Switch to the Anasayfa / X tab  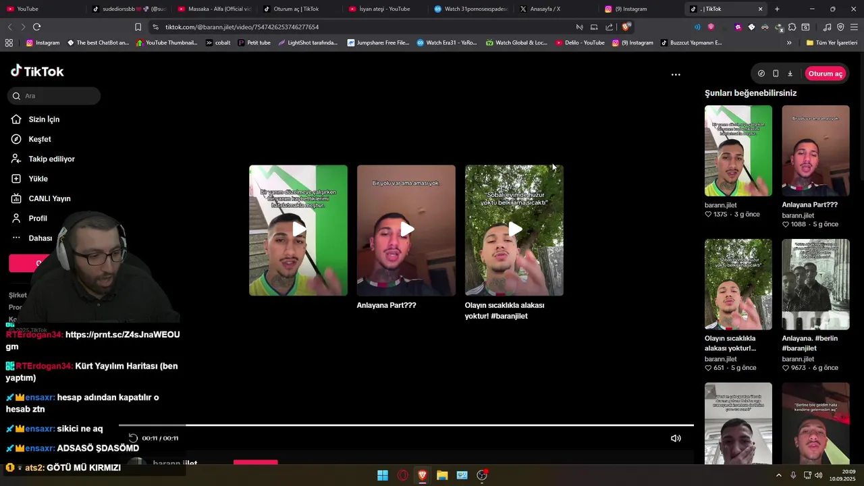tap(556, 9)
